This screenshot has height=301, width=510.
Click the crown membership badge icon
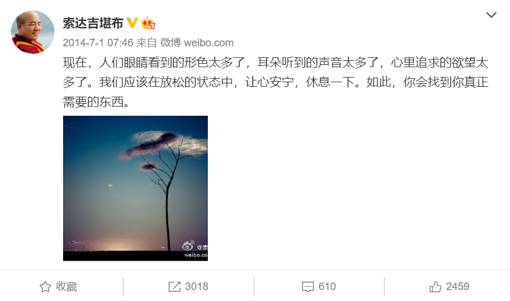tap(148, 23)
